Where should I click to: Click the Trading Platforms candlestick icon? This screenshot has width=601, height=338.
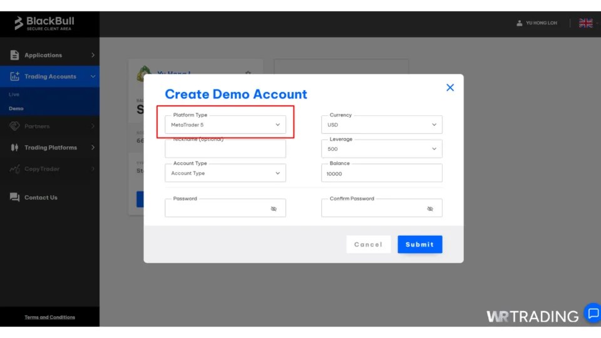coord(14,148)
